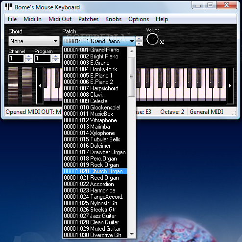Collapse the Patch combo box arrow

tap(132, 41)
